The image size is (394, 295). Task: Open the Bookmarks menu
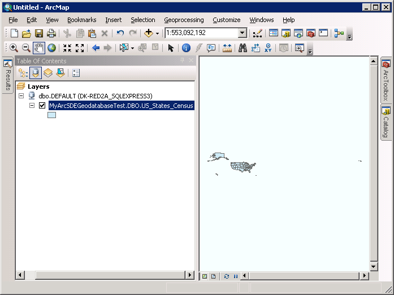click(81, 20)
